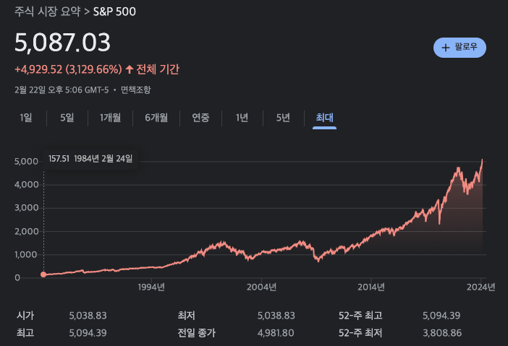Click the 3,000 y-axis label
Viewport: 508px width, 346px height.
26,208
